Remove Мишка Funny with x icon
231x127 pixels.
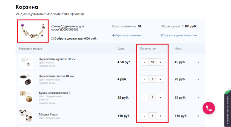[198, 116]
